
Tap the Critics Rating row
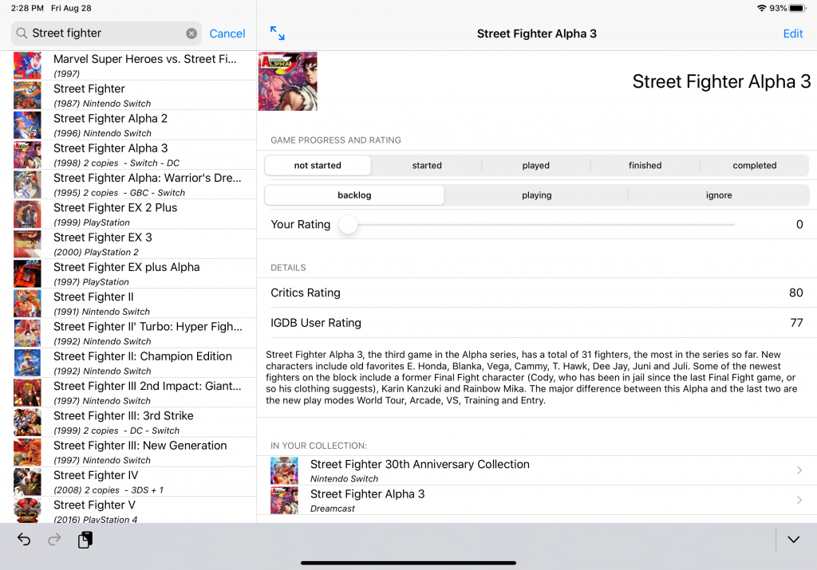tap(537, 293)
